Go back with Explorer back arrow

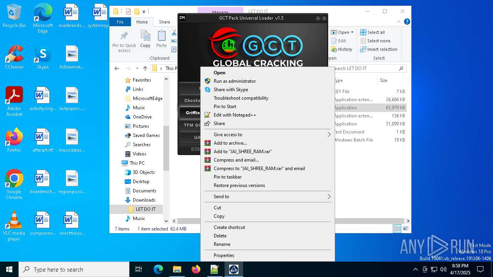point(117,68)
